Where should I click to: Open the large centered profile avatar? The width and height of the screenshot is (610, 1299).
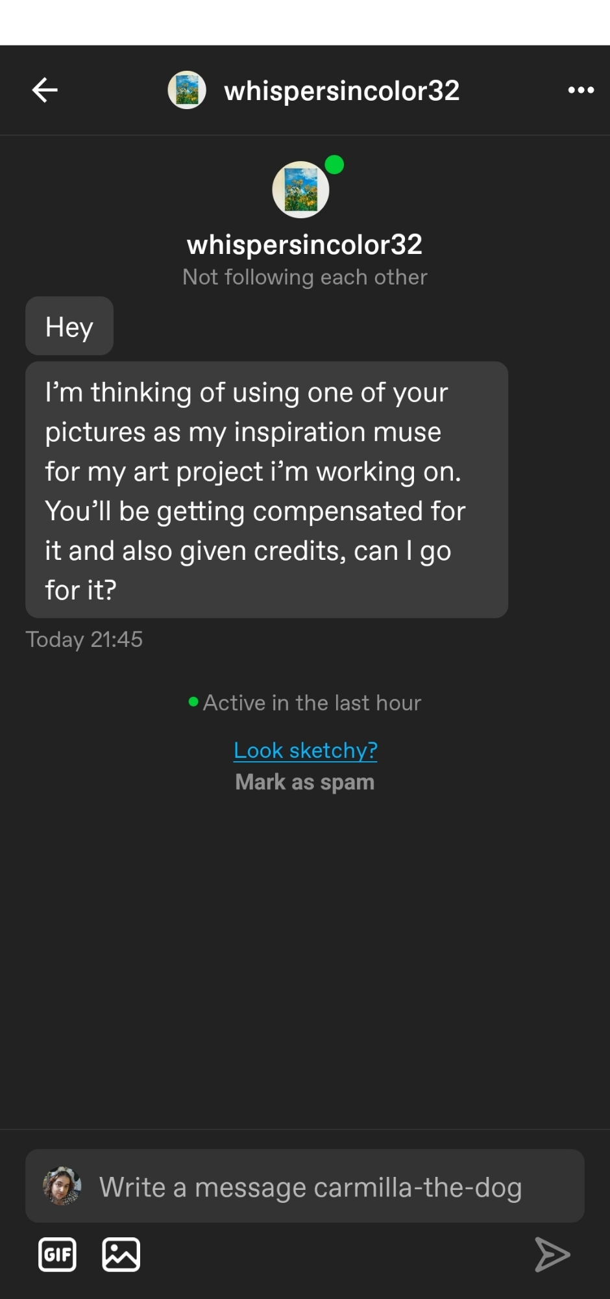[300, 190]
